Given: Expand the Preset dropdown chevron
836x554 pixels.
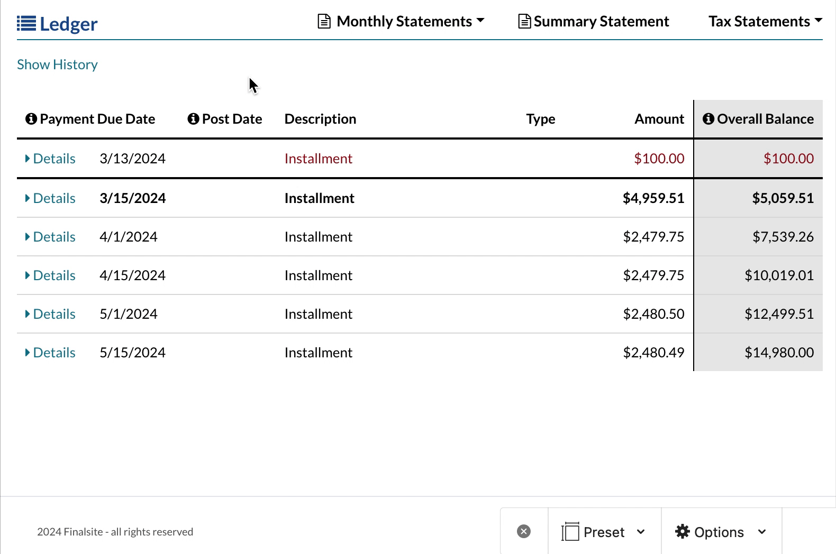Looking at the screenshot, I should click(x=641, y=532).
